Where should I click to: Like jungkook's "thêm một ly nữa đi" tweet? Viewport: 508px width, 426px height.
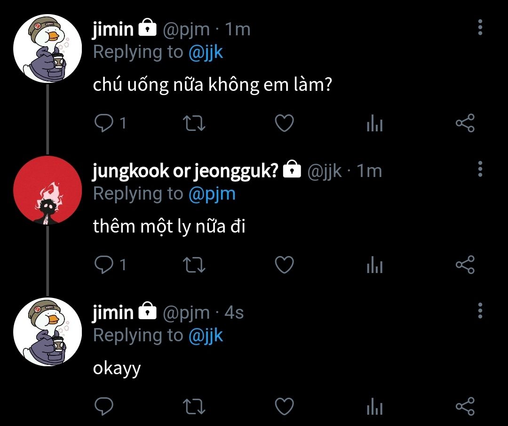tap(284, 265)
